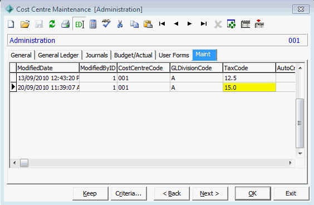
Task: Open the General Ledger tab
Action: tap(58, 55)
